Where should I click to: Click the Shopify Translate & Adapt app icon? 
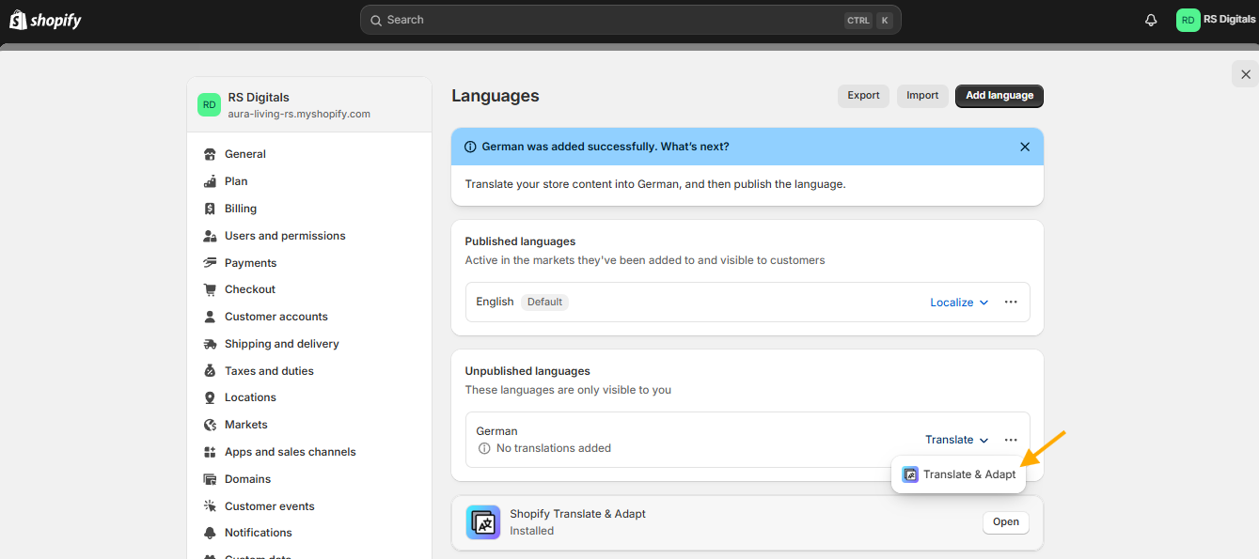pos(483,522)
